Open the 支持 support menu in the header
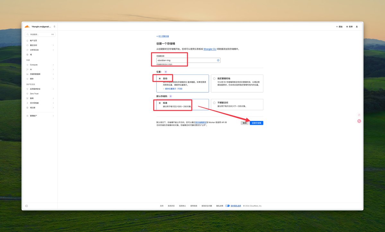385x232 pixels. 349,27
